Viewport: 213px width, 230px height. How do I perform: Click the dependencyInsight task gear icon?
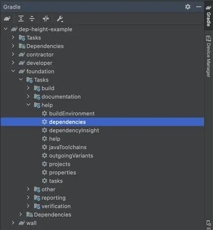44,130
